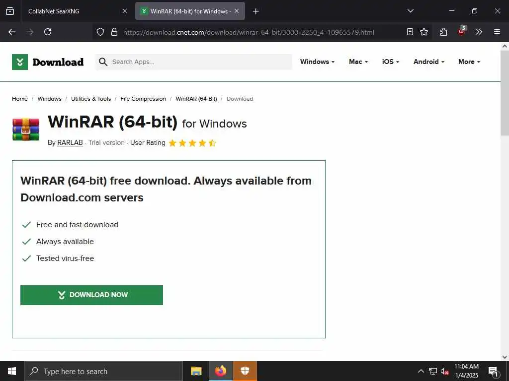Open the tracking protection shield icon
The image size is (509, 381).
coord(100,32)
